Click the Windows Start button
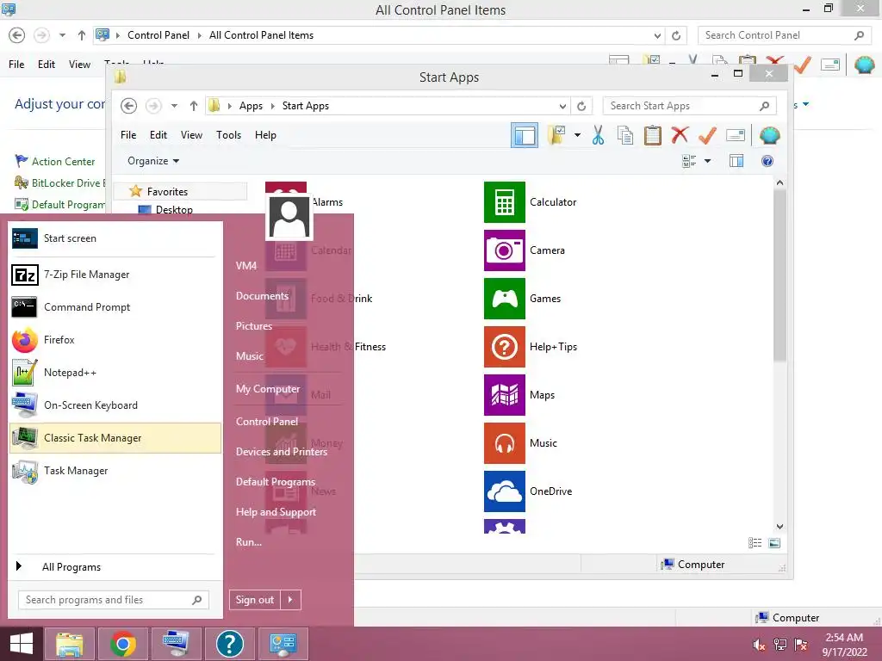The image size is (882, 661). point(22,644)
